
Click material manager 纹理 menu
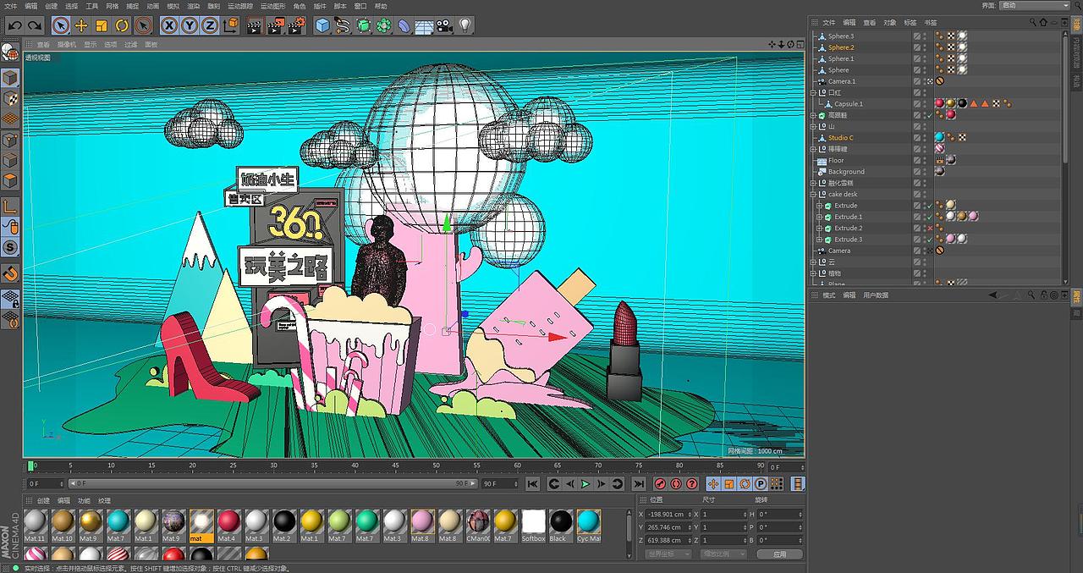click(104, 501)
